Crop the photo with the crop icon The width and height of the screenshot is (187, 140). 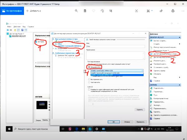111,11
